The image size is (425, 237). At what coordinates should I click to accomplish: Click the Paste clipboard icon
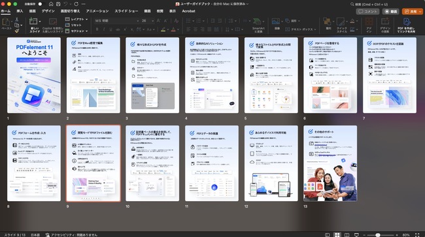click(6, 22)
